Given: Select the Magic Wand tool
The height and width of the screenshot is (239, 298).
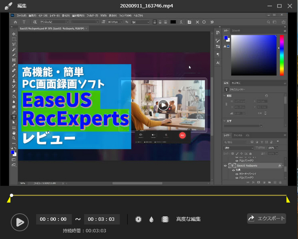Looking at the screenshot, I should pyautogui.click(x=14, y=50).
